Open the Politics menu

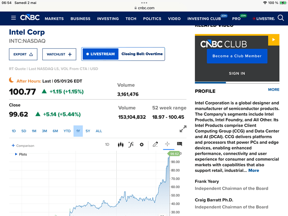tap(152, 19)
